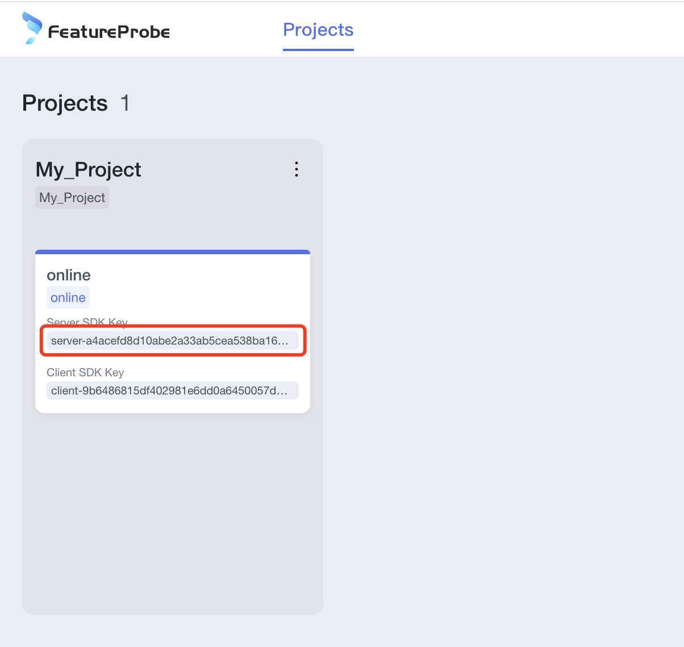The image size is (684, 647).
Task: Click the "Server SDK Key" label
Action: pos(87,322)
